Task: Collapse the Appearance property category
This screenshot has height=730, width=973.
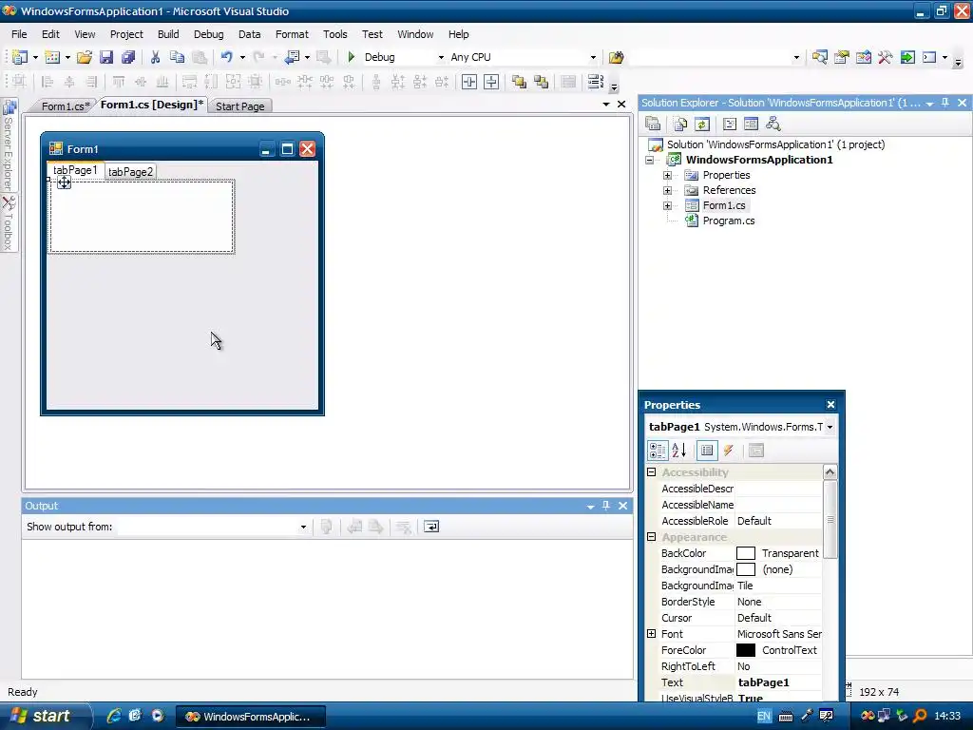Action: (x=652, y=537)
